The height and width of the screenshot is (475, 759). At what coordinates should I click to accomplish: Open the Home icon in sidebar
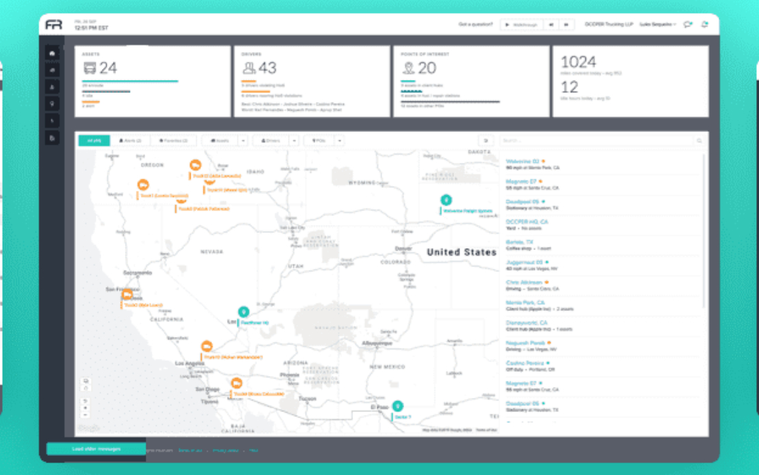pos(52,53)
